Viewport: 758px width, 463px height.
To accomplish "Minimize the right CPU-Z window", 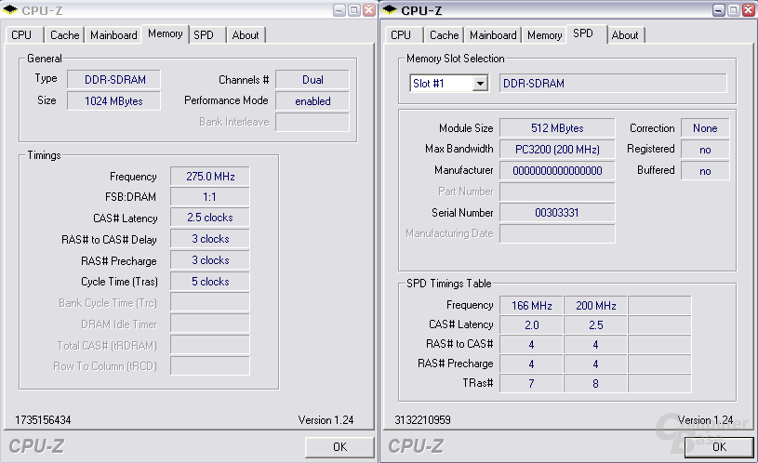I will tap(719, 10).
